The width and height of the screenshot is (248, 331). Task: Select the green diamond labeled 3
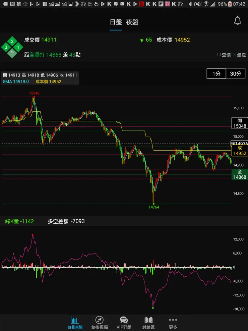(6, 47)
